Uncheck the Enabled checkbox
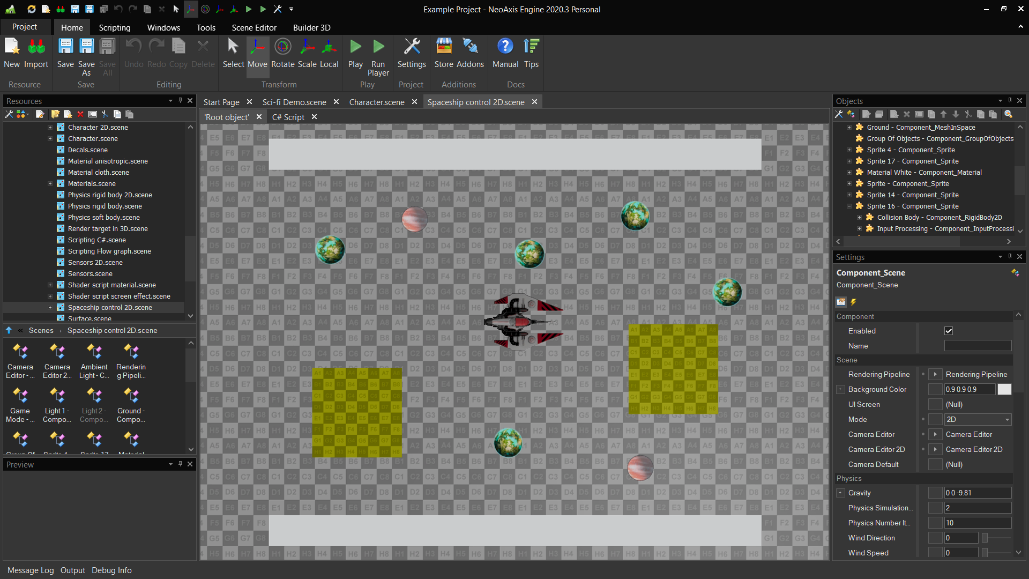 click(x=949, y=331)
